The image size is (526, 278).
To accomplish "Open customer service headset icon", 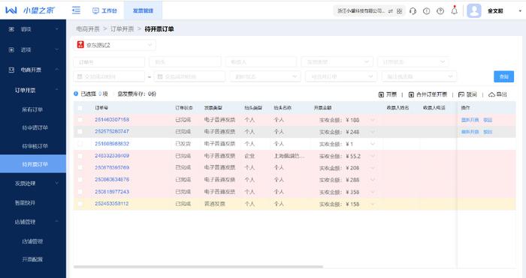I will 413,11.
